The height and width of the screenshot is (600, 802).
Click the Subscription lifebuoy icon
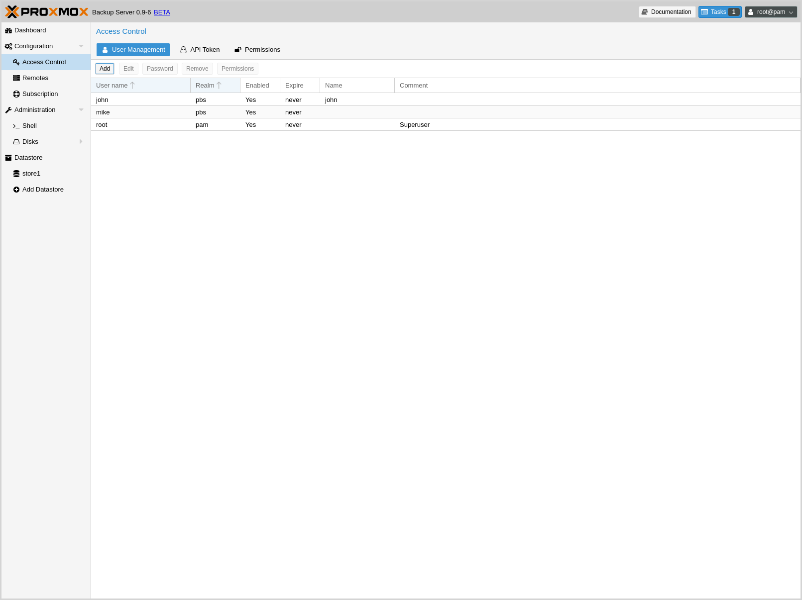tap(16, 94)
